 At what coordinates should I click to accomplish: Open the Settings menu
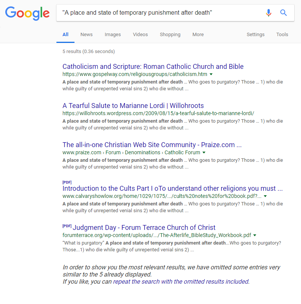(255, 35)
